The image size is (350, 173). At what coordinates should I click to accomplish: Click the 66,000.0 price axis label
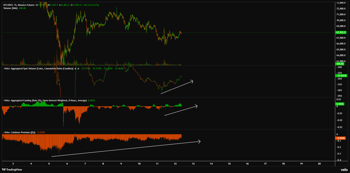point(341,44)
